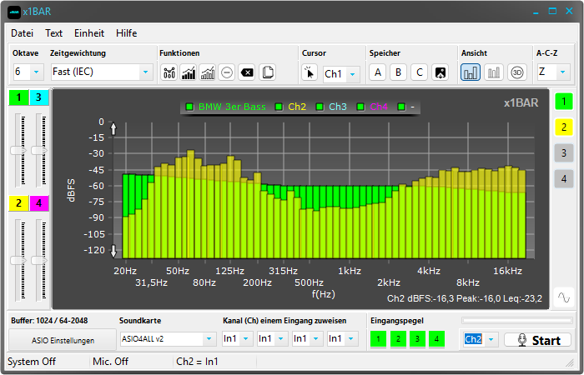Open ASIO Einstellungen settings
Viewport: 584px width, 375px height.
pos(63,340)
